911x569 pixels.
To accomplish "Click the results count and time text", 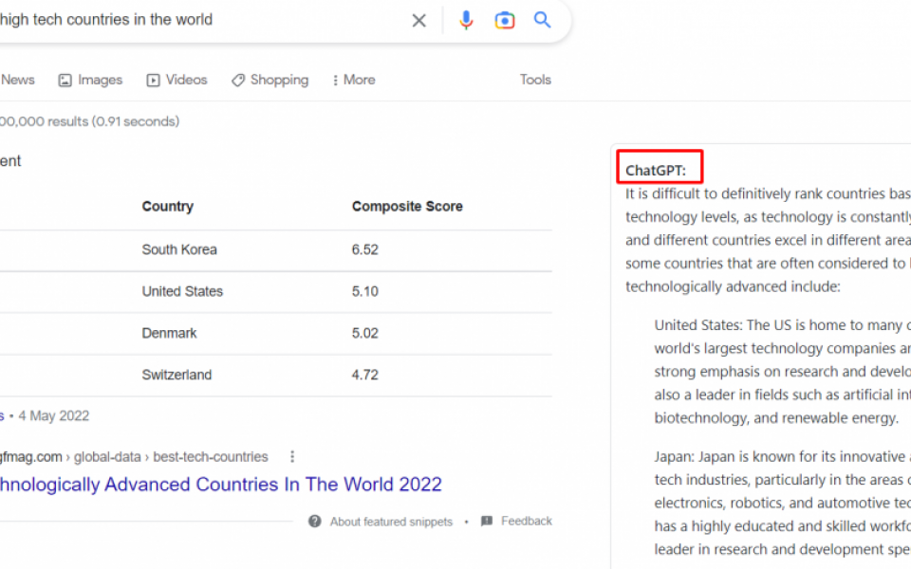I will [89, 121].
